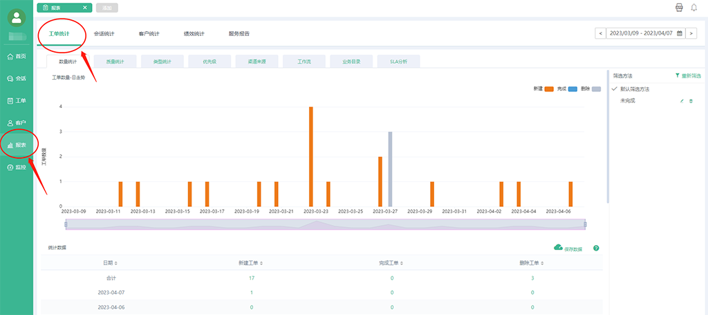The height and width of the screenshot is (315, 708).
Task: Click the 重新筛选 filter link
Action: 688,76
